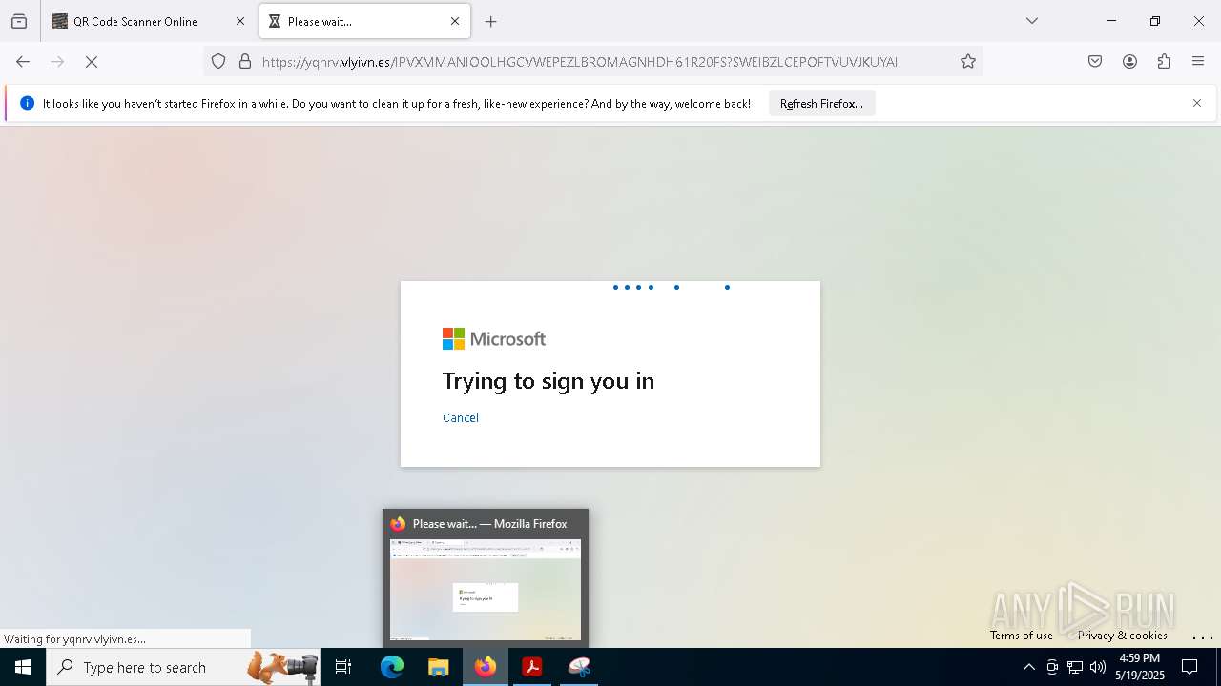This screenshot has height=686, width=1221.
Task: Close the Please wait... tab
Action: click(455, 21)
